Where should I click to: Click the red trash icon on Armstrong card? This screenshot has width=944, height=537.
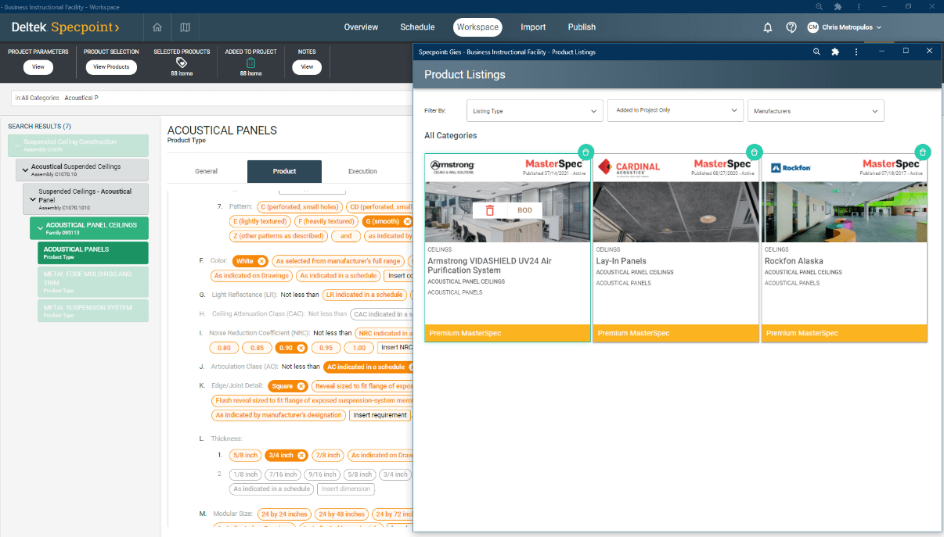pos(490,210)
